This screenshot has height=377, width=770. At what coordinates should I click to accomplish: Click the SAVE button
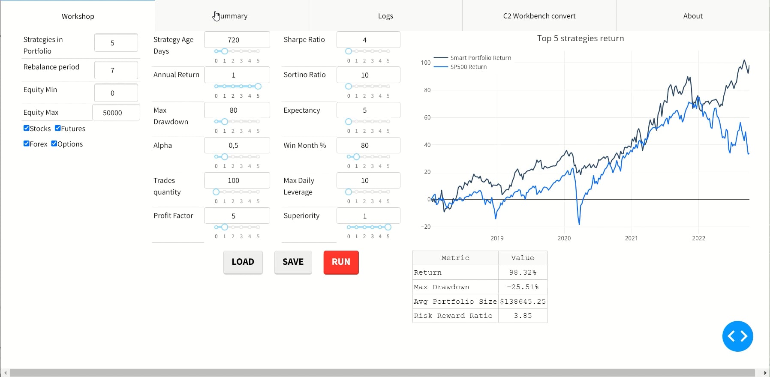[293, 262]
